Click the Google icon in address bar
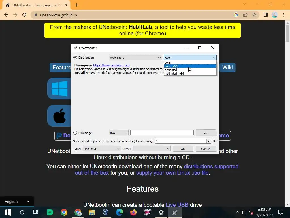 coord(236,15)
